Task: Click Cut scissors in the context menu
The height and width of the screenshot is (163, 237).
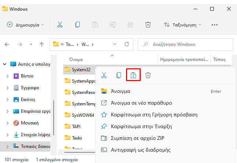Action: [x=104, y=75]
